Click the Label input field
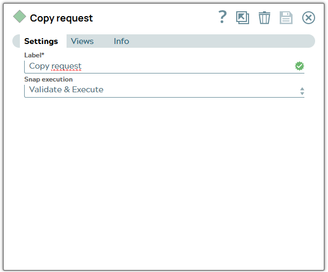The height and width of the screenshot is (272, 328). 164,67
